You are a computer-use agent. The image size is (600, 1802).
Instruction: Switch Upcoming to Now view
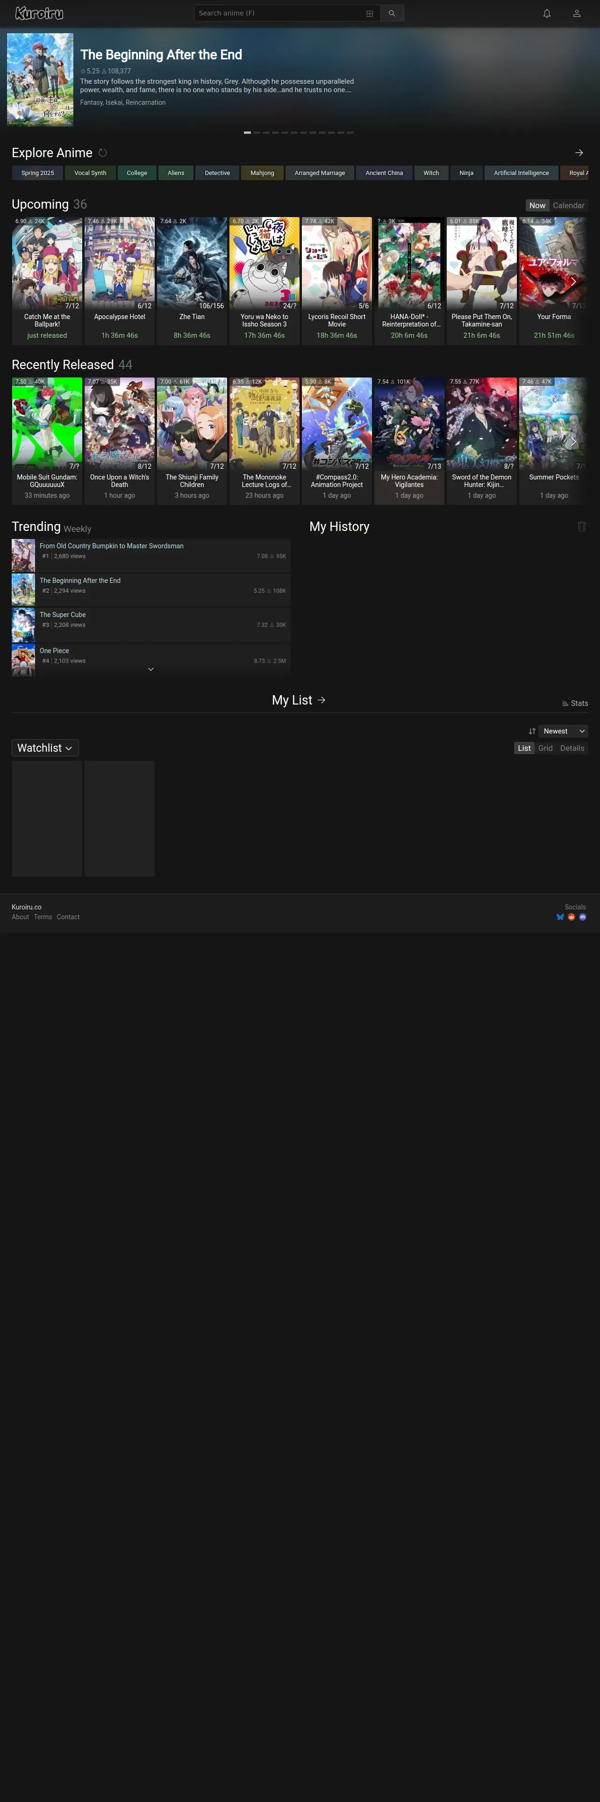(x=537, y=206)
